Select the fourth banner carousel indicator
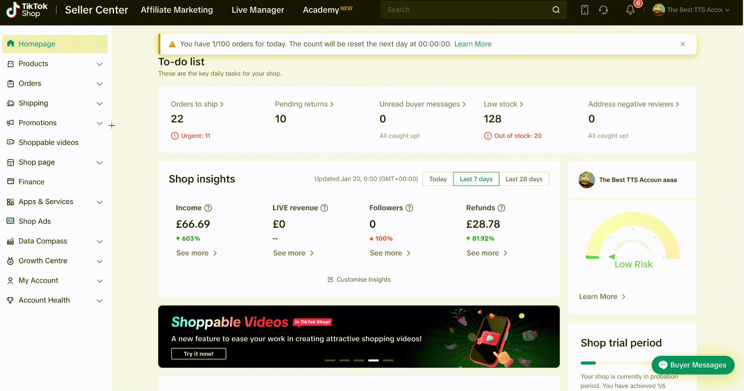Image resolution: width=744 pixels, height=391 pixels. click(x=373, y=360)
